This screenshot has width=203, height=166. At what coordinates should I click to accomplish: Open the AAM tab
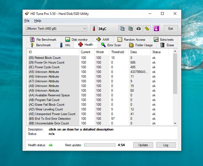click(x=103, y=39)
